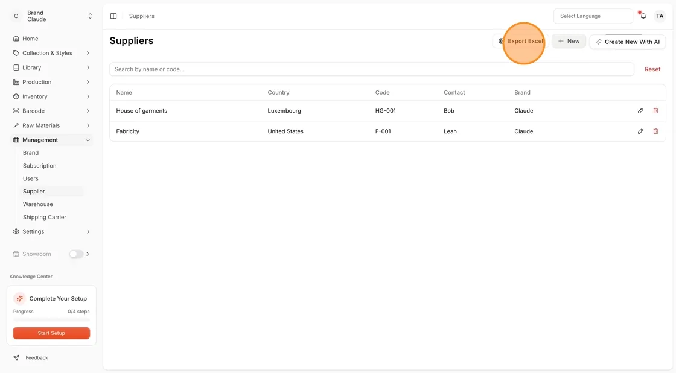Viewport: 676px width, 373px height.
Task: Click the Bob contact cell
Action: (x=449, y=110)
